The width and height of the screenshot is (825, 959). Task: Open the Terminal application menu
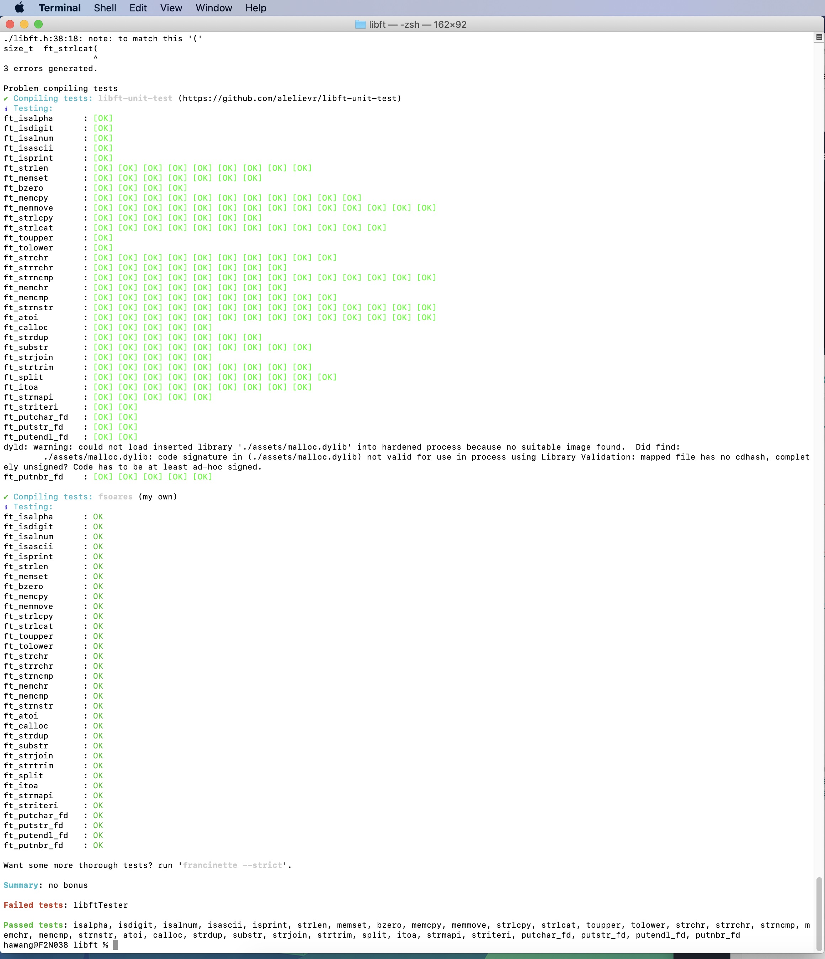59,8
